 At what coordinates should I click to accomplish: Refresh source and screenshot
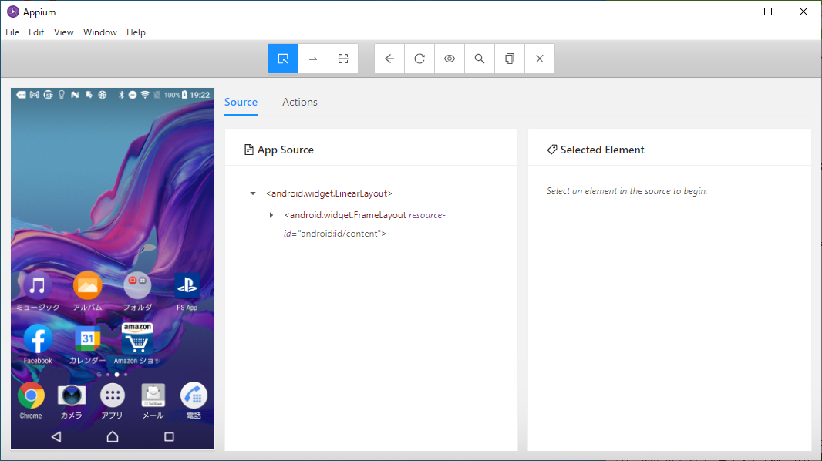[419, 59]
